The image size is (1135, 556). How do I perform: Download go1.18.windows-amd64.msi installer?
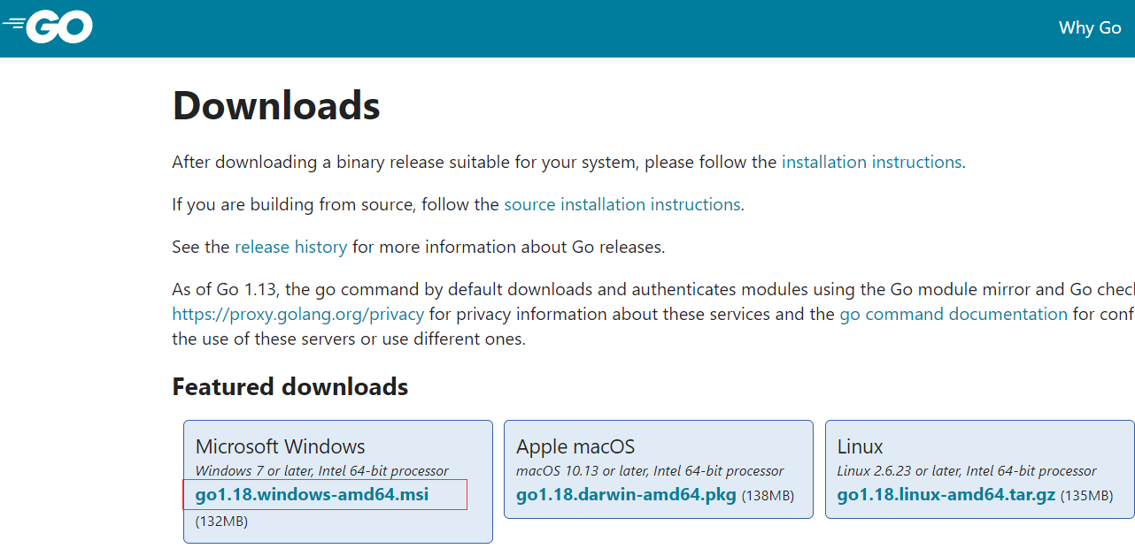click(312, 494)
